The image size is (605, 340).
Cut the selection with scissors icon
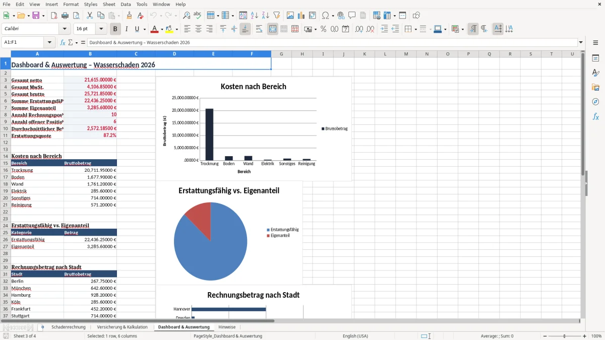coord(90,16)
